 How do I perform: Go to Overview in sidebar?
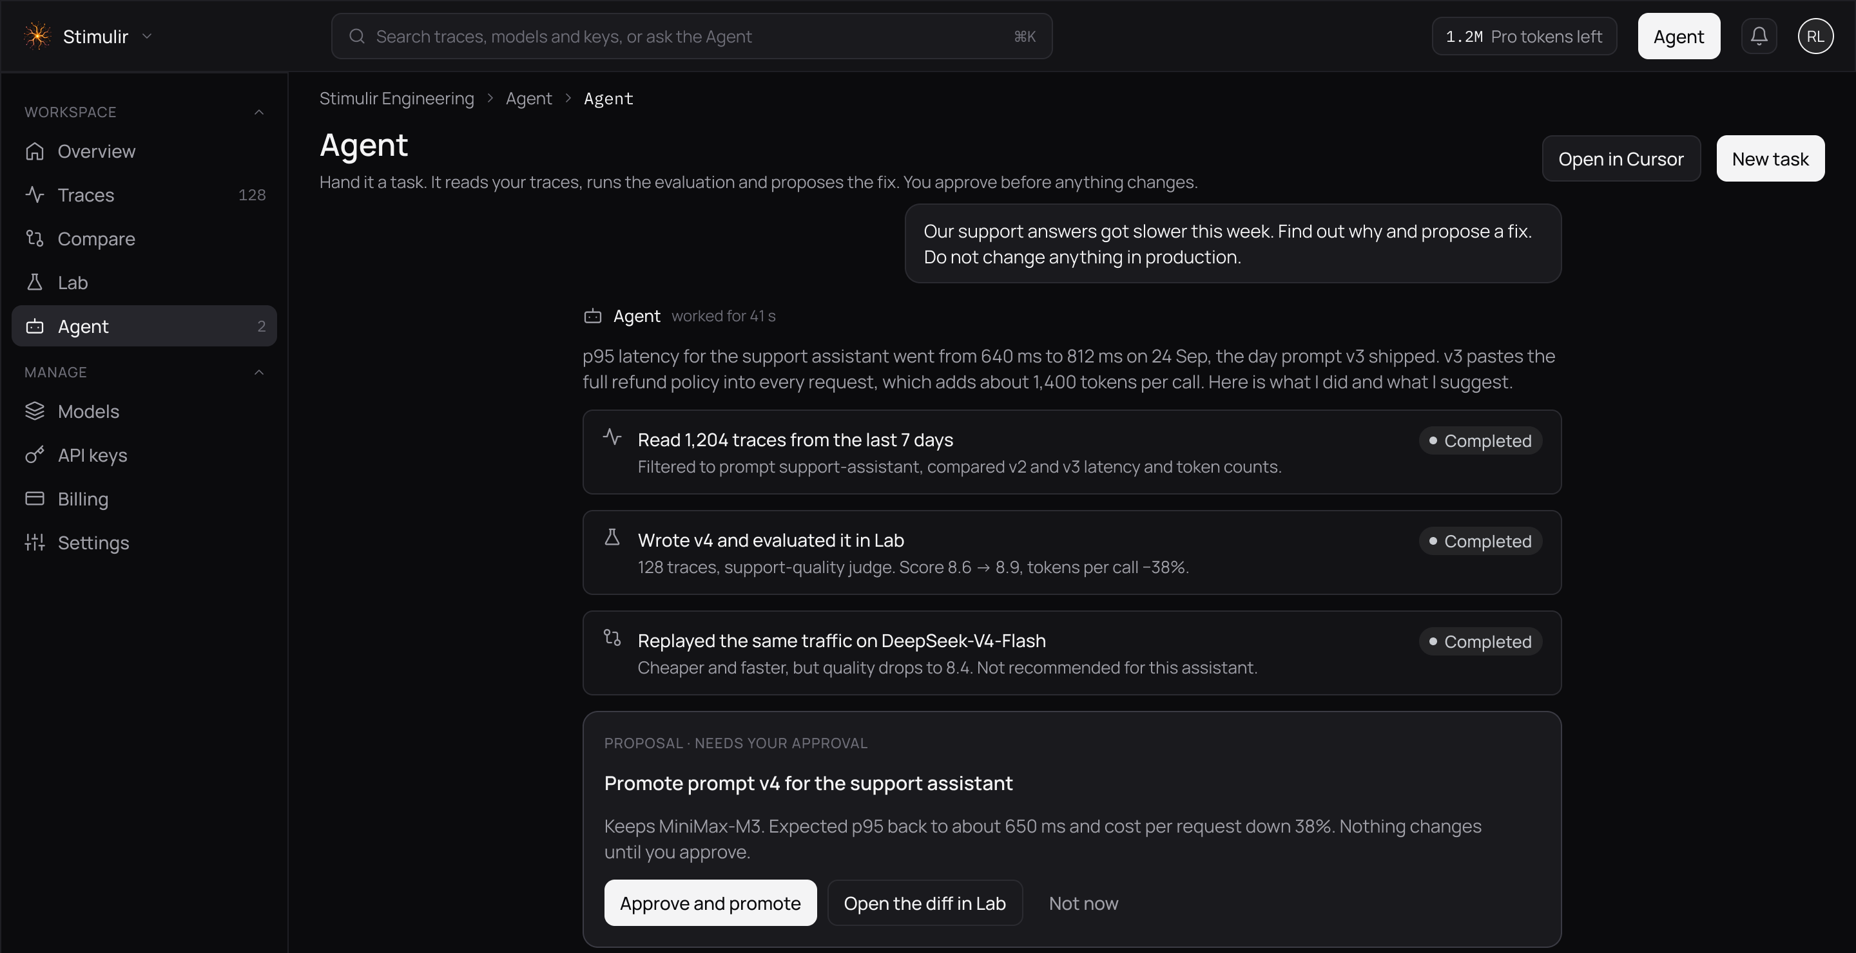click(x=144, y=151)
